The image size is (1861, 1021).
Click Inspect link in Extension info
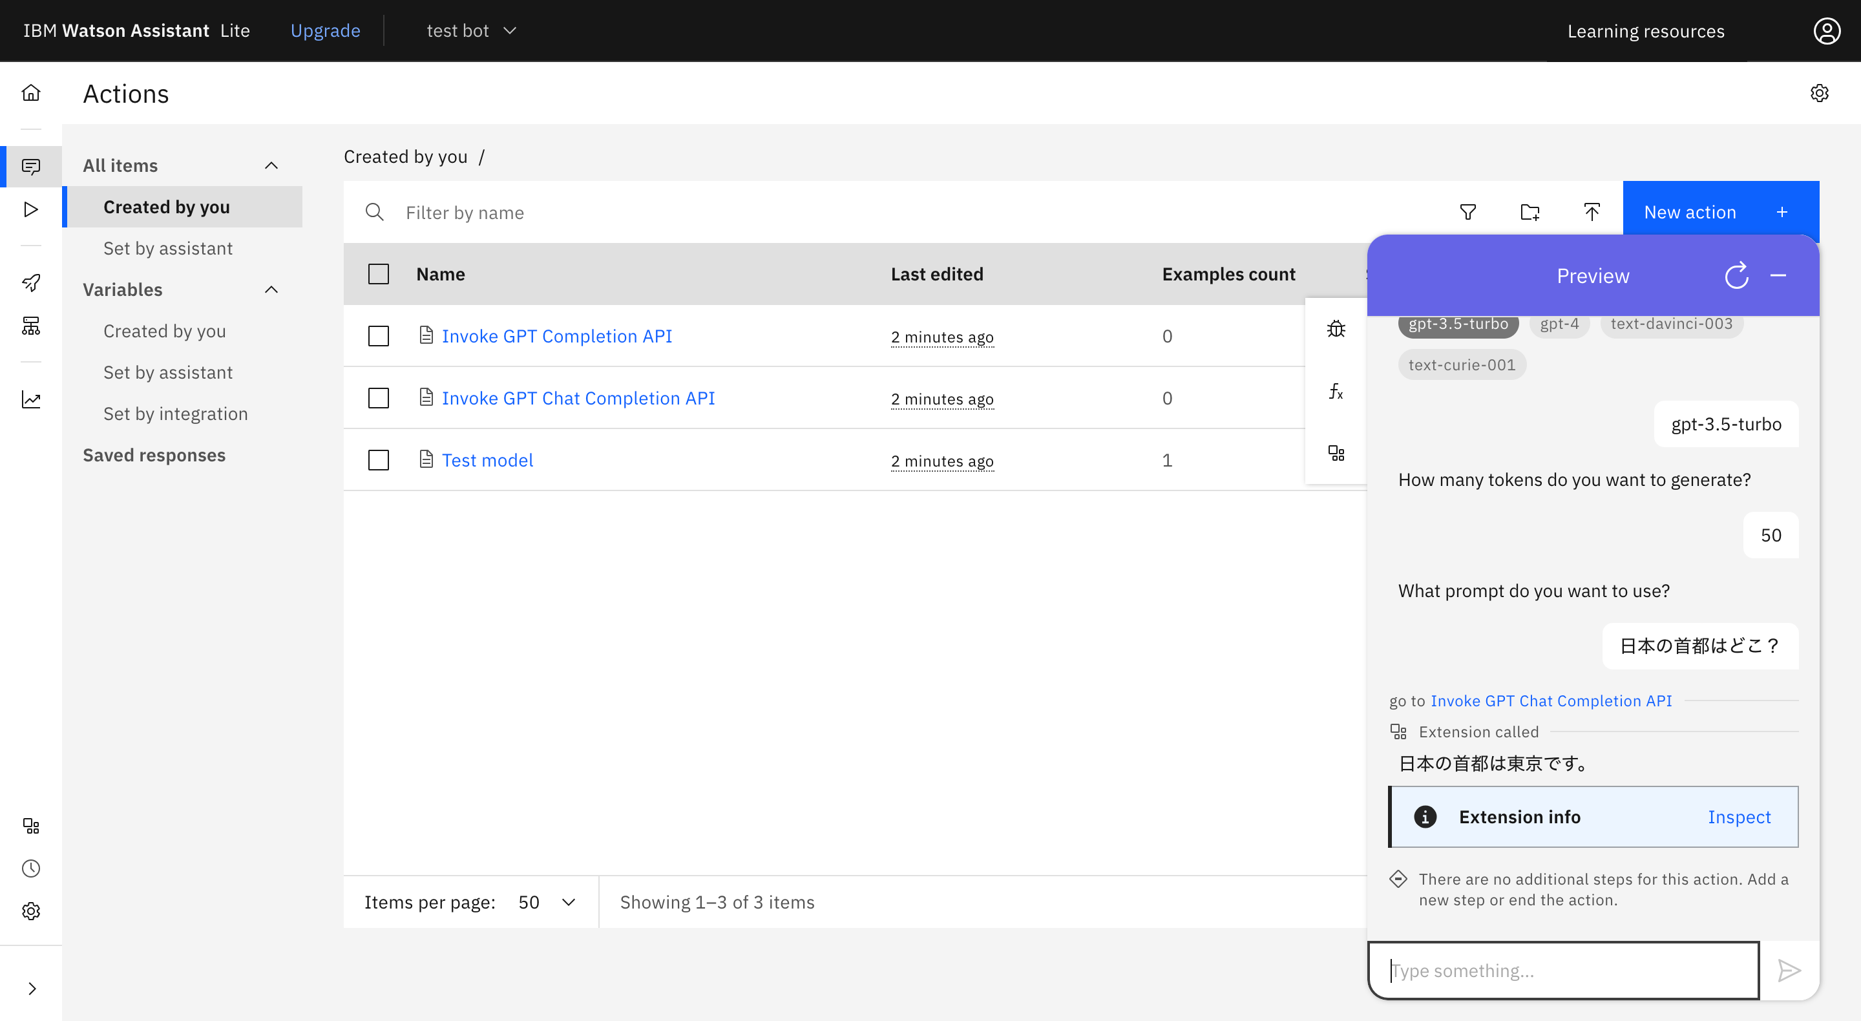(x=1738, y=817)
